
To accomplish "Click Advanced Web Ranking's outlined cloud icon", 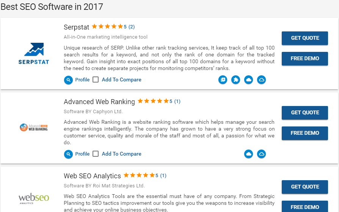I will point(261,154).
